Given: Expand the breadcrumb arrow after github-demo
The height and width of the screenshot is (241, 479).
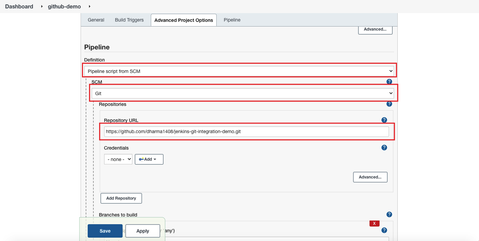Looking at the screenshot, I should (89, 6).
